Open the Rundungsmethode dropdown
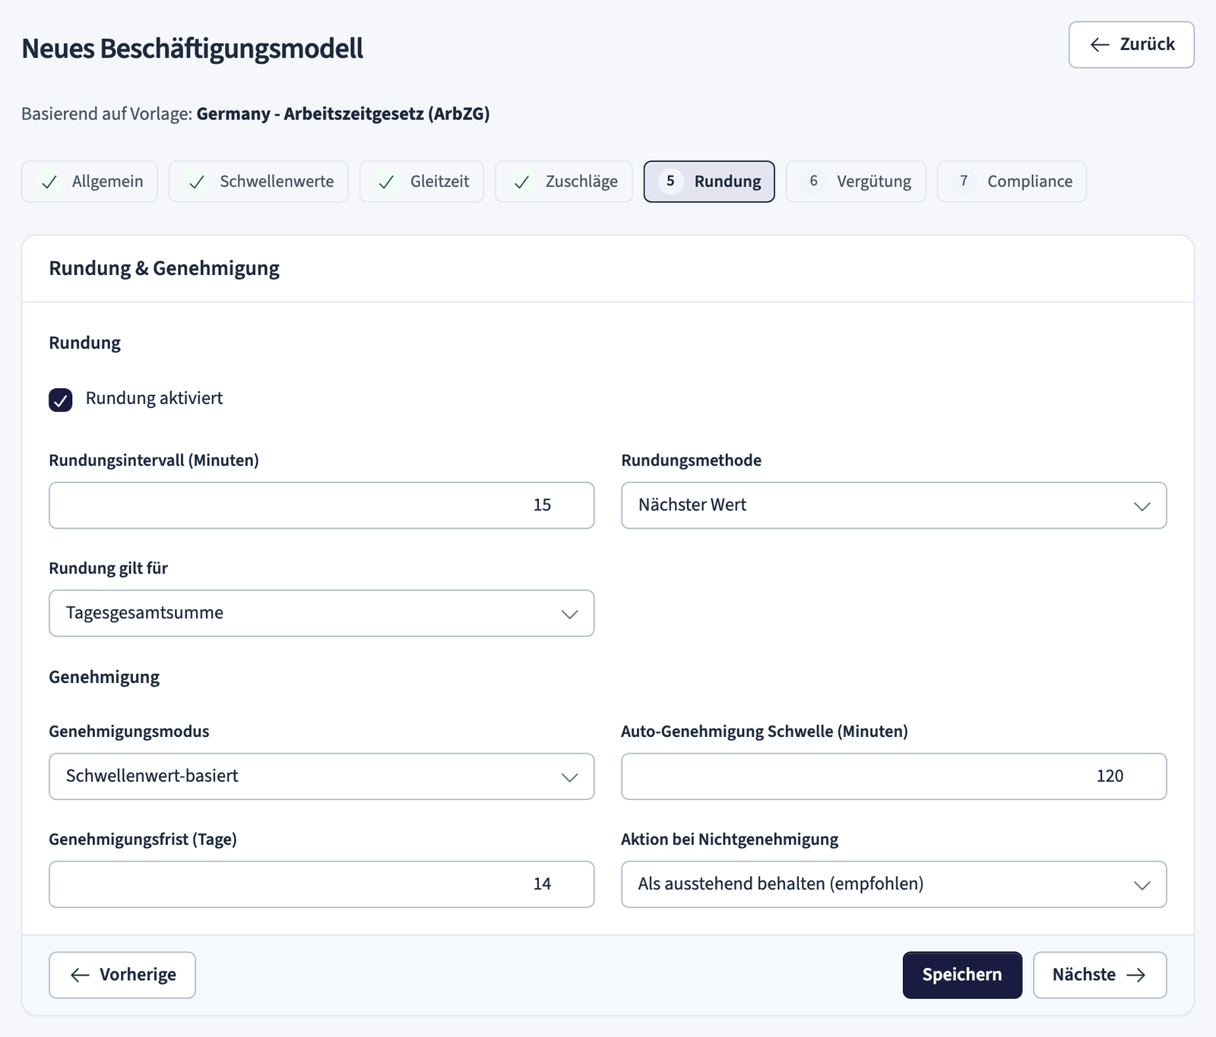Viewport: 1216px width, 1037px height. [894, 505]
